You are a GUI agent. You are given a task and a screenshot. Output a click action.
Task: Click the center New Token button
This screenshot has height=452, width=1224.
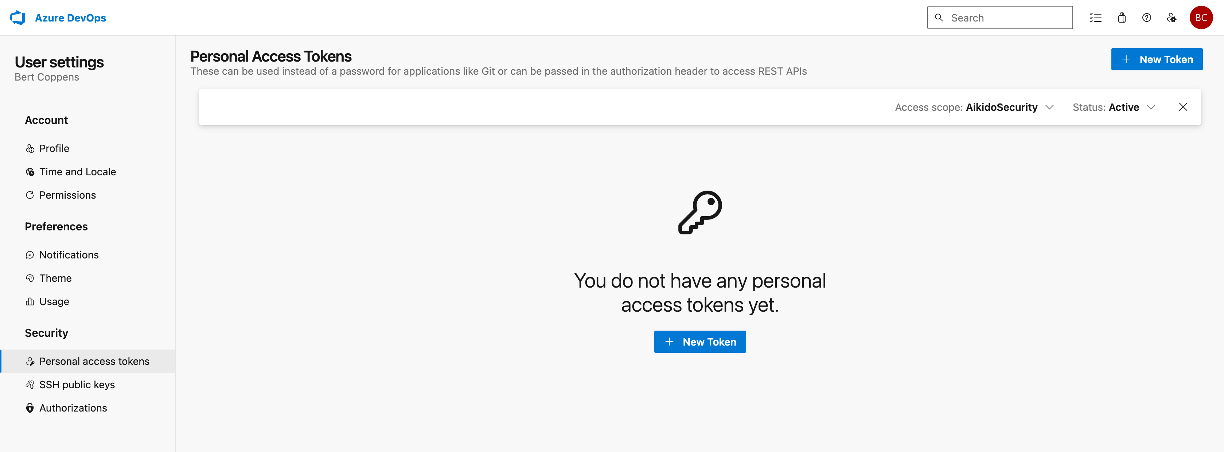pos(700,342)
